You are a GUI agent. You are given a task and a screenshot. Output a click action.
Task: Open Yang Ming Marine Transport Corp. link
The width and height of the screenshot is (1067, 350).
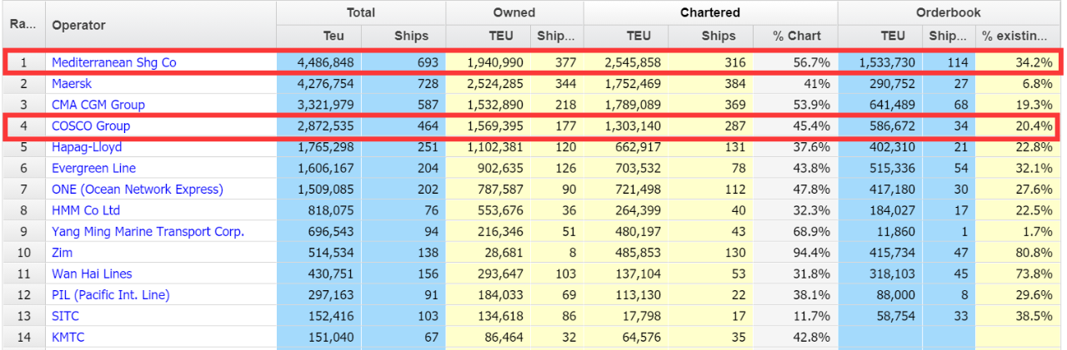148,232
